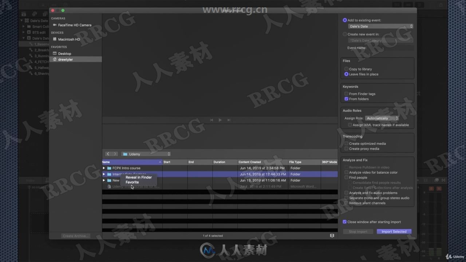
Task: Toggle the list view icon at bottom
Action: pyautogui.click(x=332, y=236)
